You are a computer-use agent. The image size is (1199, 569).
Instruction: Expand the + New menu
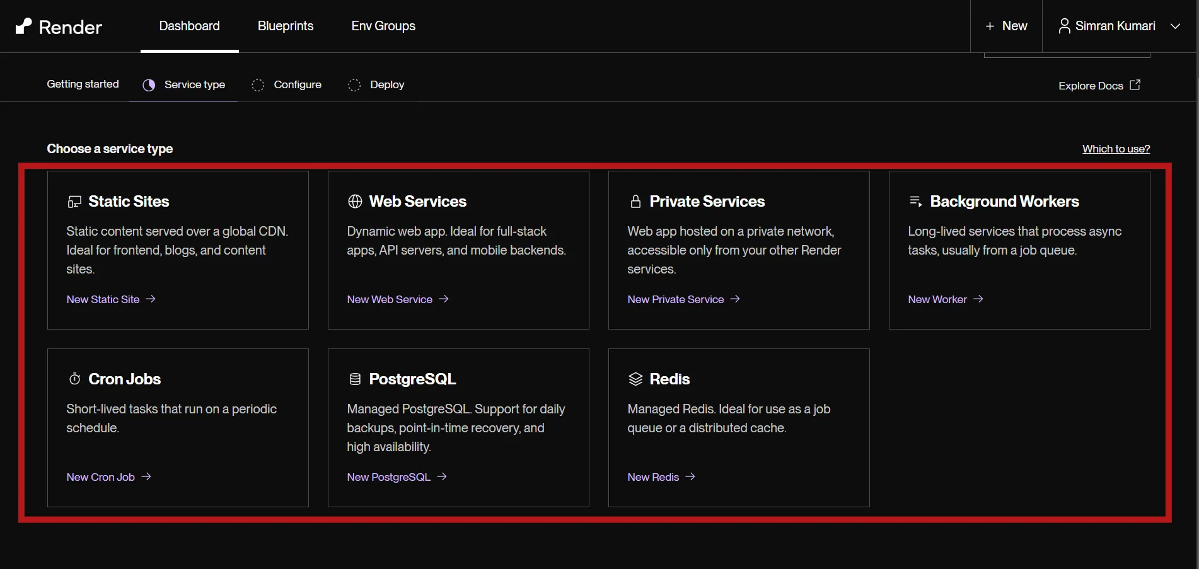(1005, 26)
